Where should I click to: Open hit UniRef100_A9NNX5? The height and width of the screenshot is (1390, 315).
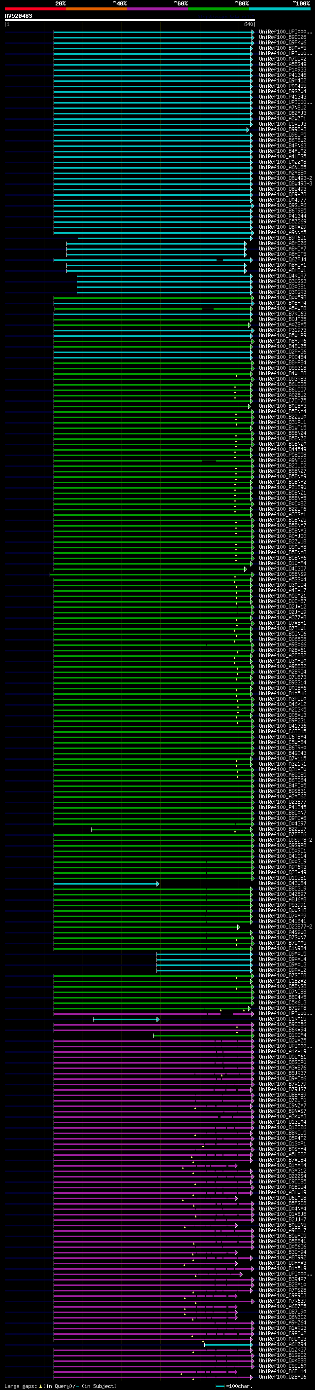283,233
